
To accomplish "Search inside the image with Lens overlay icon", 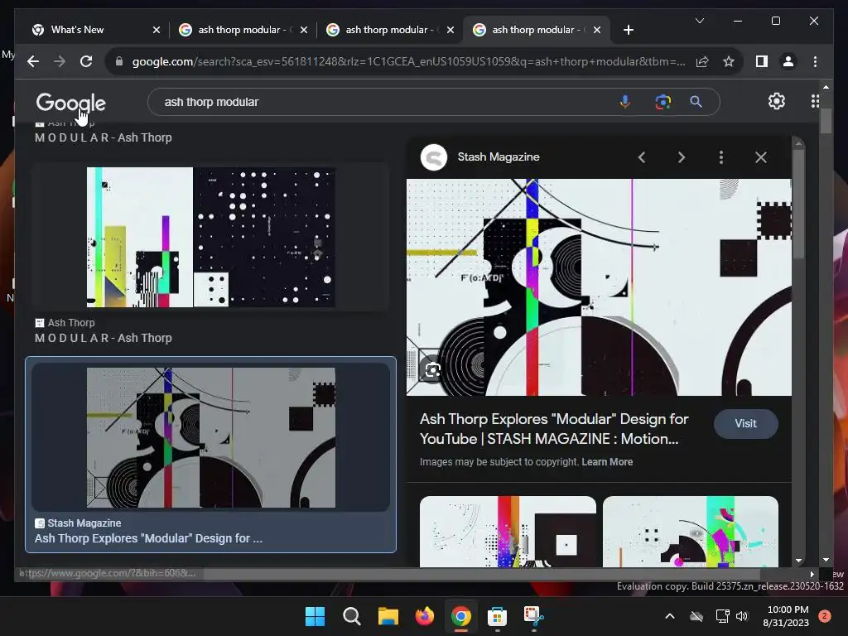I will tap(432, 370).
